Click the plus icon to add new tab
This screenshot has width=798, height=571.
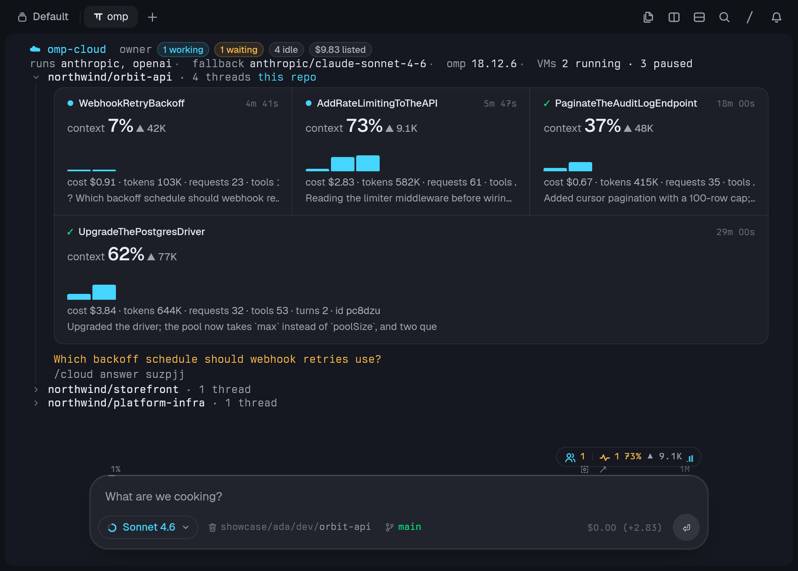(152, 17)
